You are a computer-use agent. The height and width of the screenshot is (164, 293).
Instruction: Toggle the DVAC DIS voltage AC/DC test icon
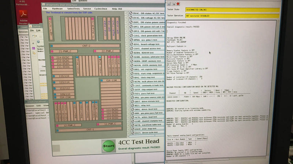[131, 17]
